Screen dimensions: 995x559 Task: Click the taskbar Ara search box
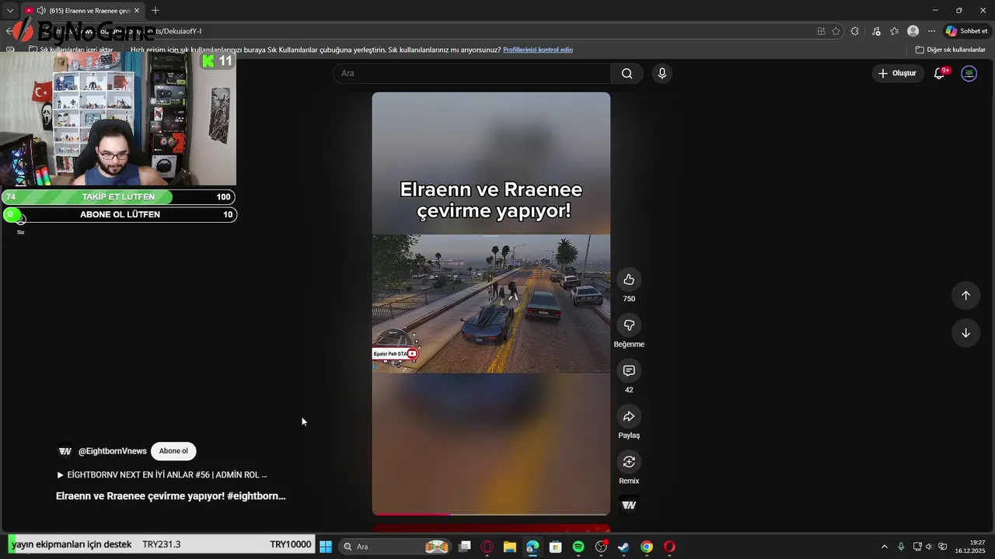pyautogui.click(x=396, y=547)
